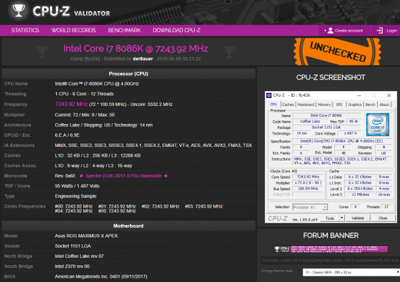This screenshot has width=400, height=282.
Task: Click the Level 3 12 MBytes cache value
Action: click(x=360, y=195)
